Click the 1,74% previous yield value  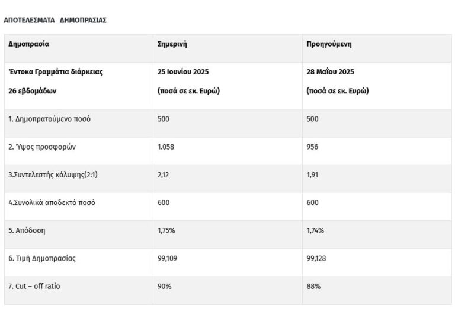point(315,230)
